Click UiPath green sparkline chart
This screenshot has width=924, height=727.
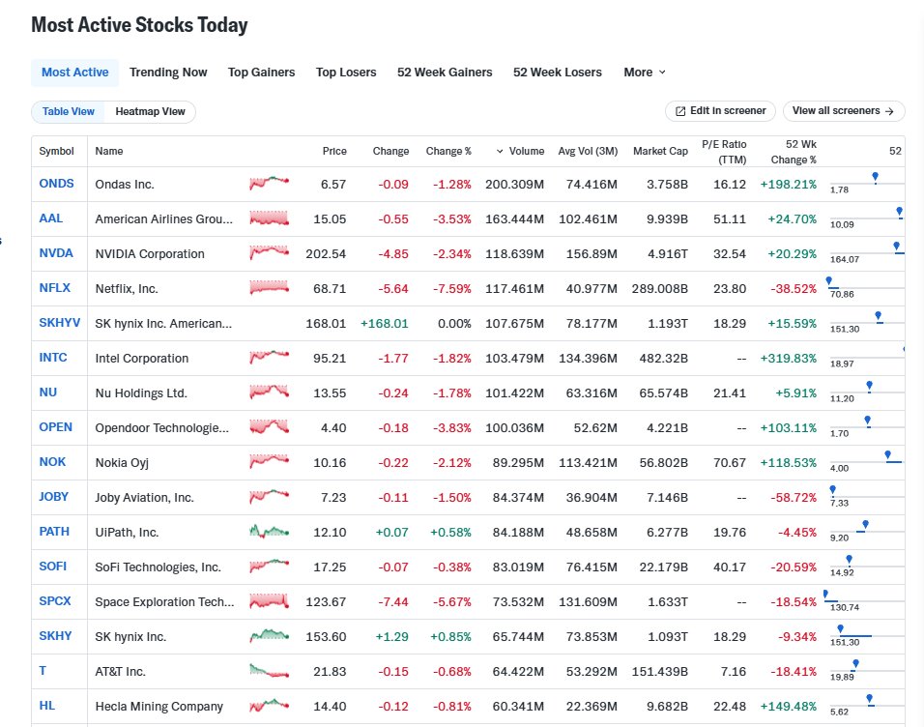[270, 532]
